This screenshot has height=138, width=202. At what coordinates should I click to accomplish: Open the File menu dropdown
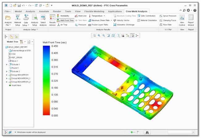click(7, 11)
